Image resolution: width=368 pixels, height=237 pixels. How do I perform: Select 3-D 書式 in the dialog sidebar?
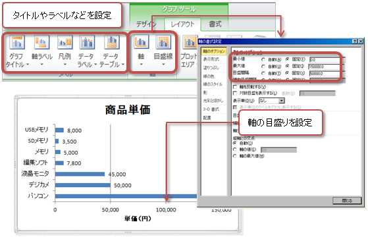211,109
